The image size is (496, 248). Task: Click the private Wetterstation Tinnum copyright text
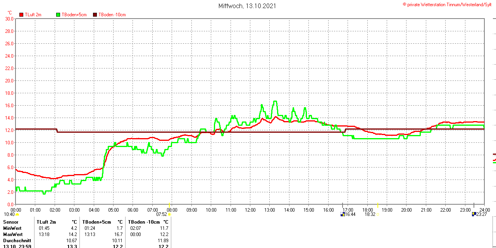(x=449, y=4)
